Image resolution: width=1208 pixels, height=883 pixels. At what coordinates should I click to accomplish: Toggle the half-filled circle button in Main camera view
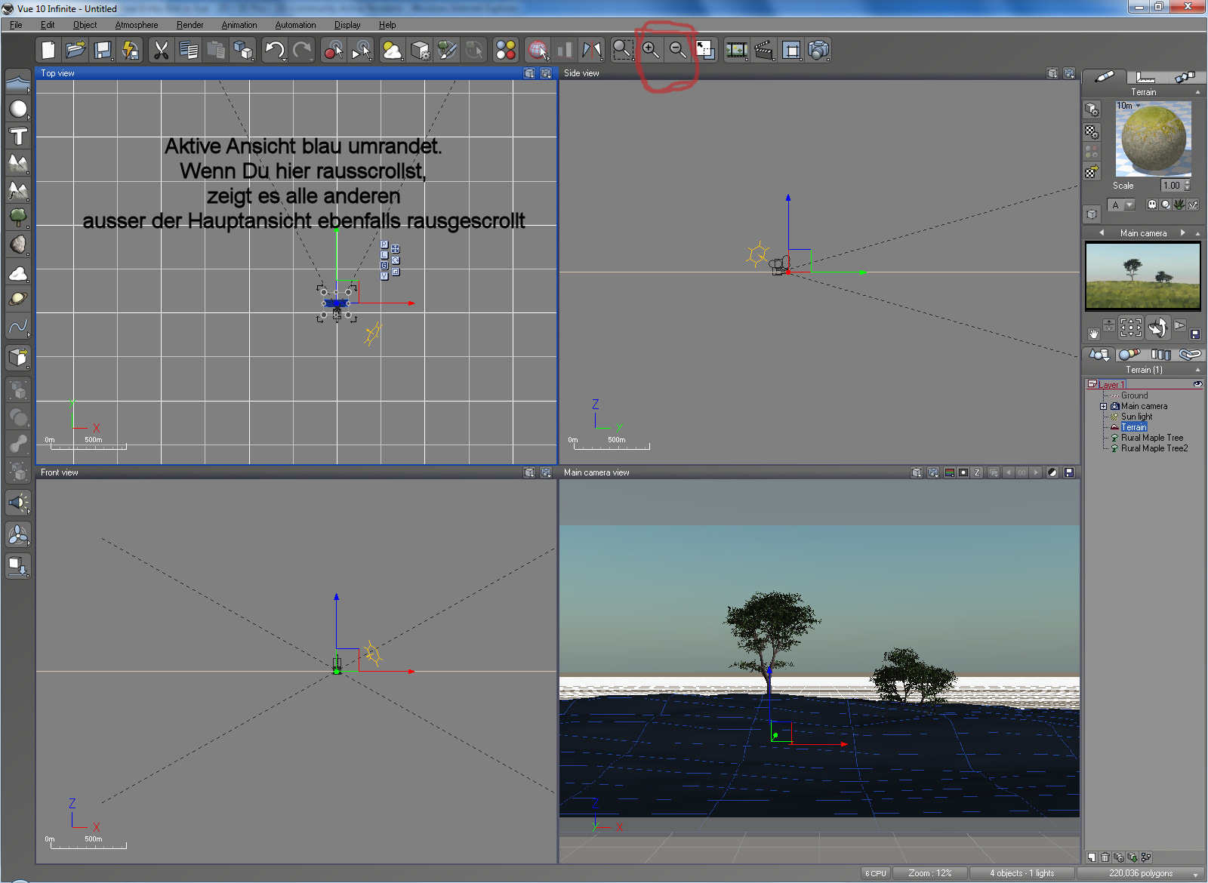(x=1052, y=472)
